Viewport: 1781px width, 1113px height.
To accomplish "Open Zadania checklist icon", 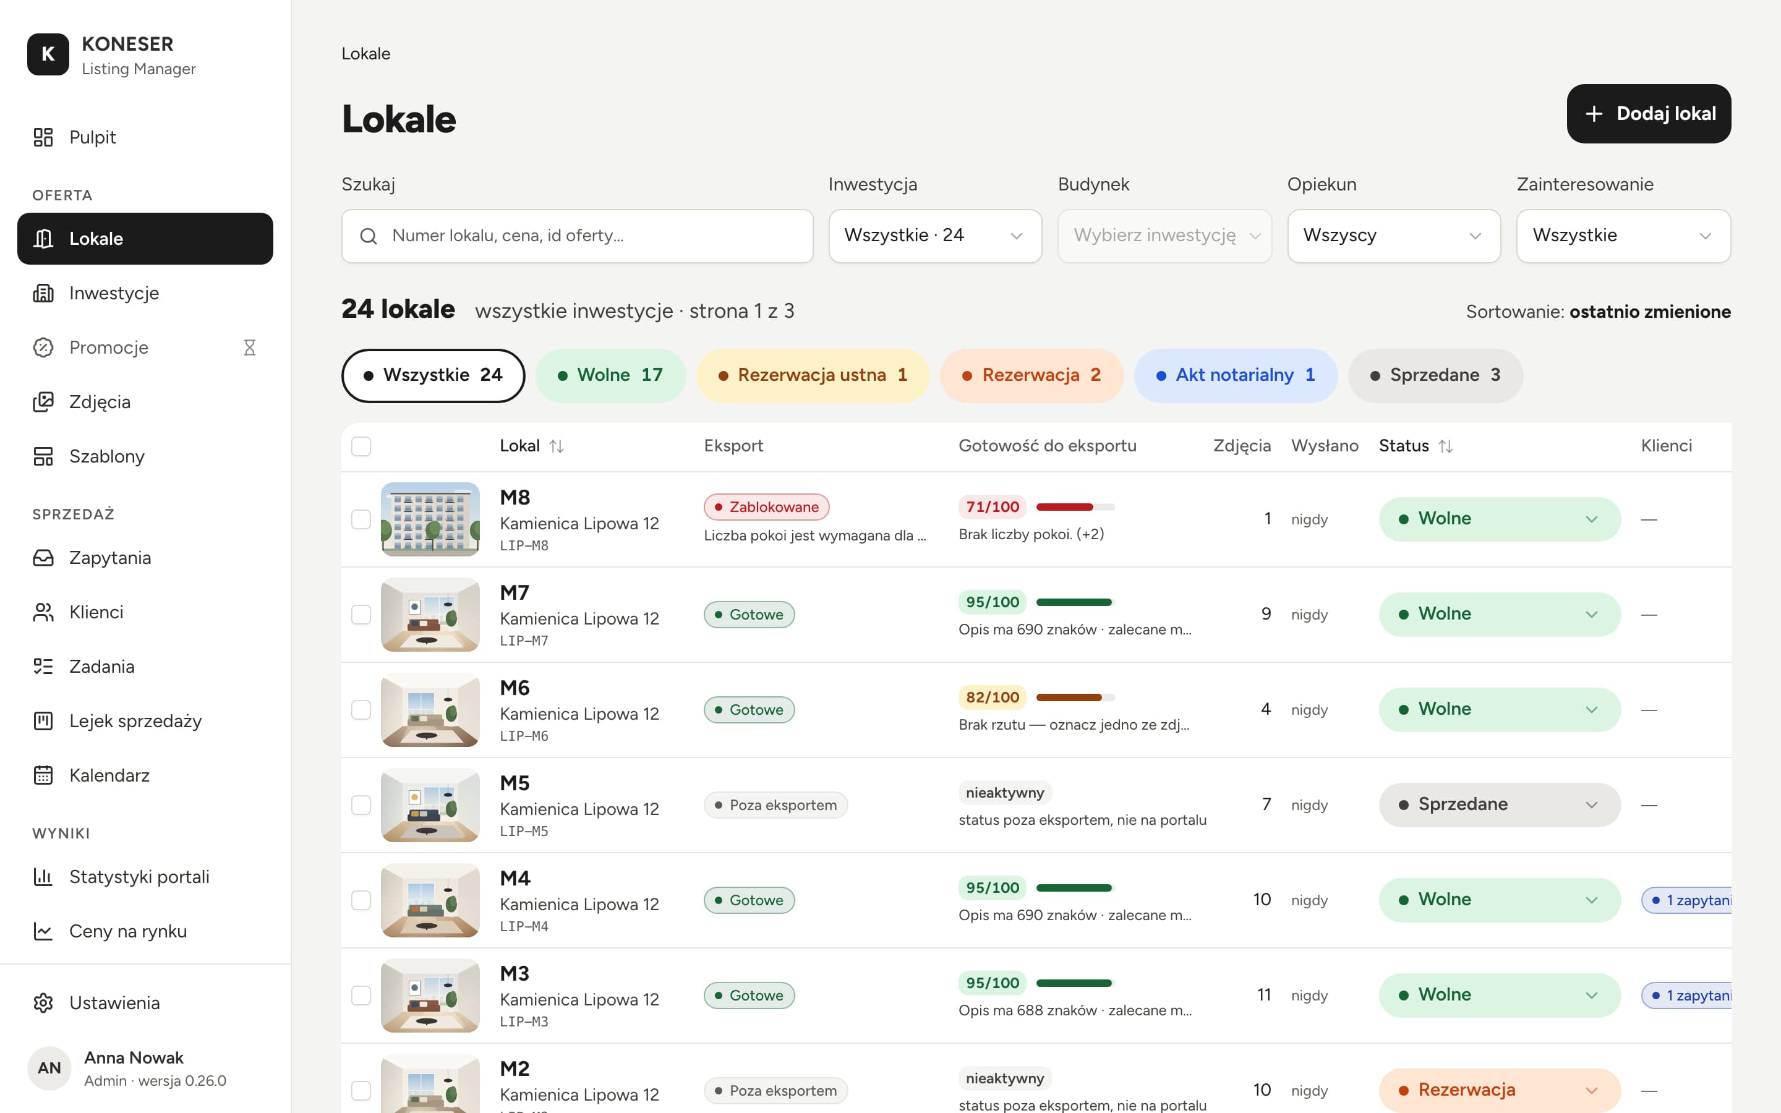I will point(43,667).
